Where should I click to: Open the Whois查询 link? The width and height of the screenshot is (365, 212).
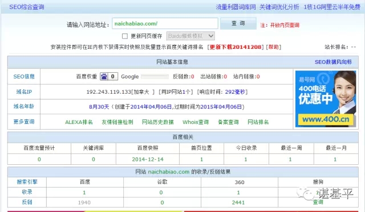(196, 122)
